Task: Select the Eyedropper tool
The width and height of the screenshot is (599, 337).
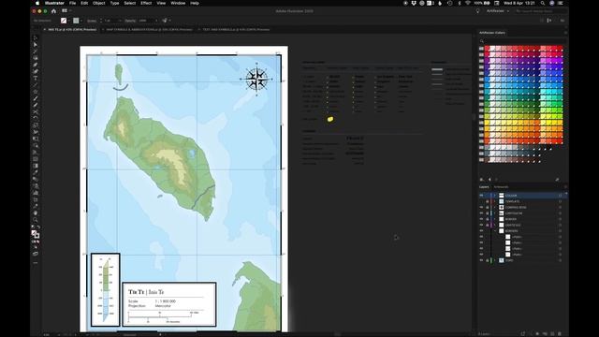Action: 36,172
